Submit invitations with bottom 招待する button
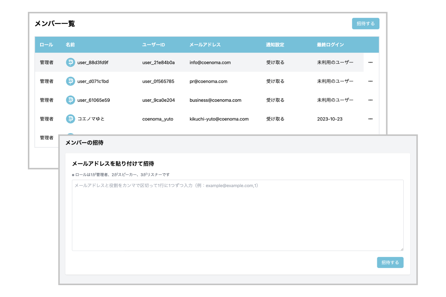This screenshot has width=446, height=297. pos(390,262)
